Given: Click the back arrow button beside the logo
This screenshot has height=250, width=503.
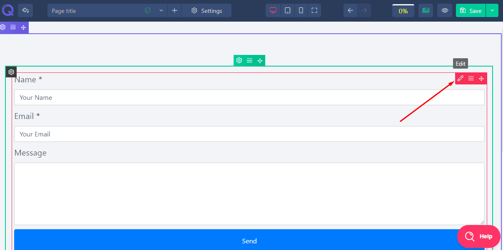Looking at the screenshot, I should [25, 10].
